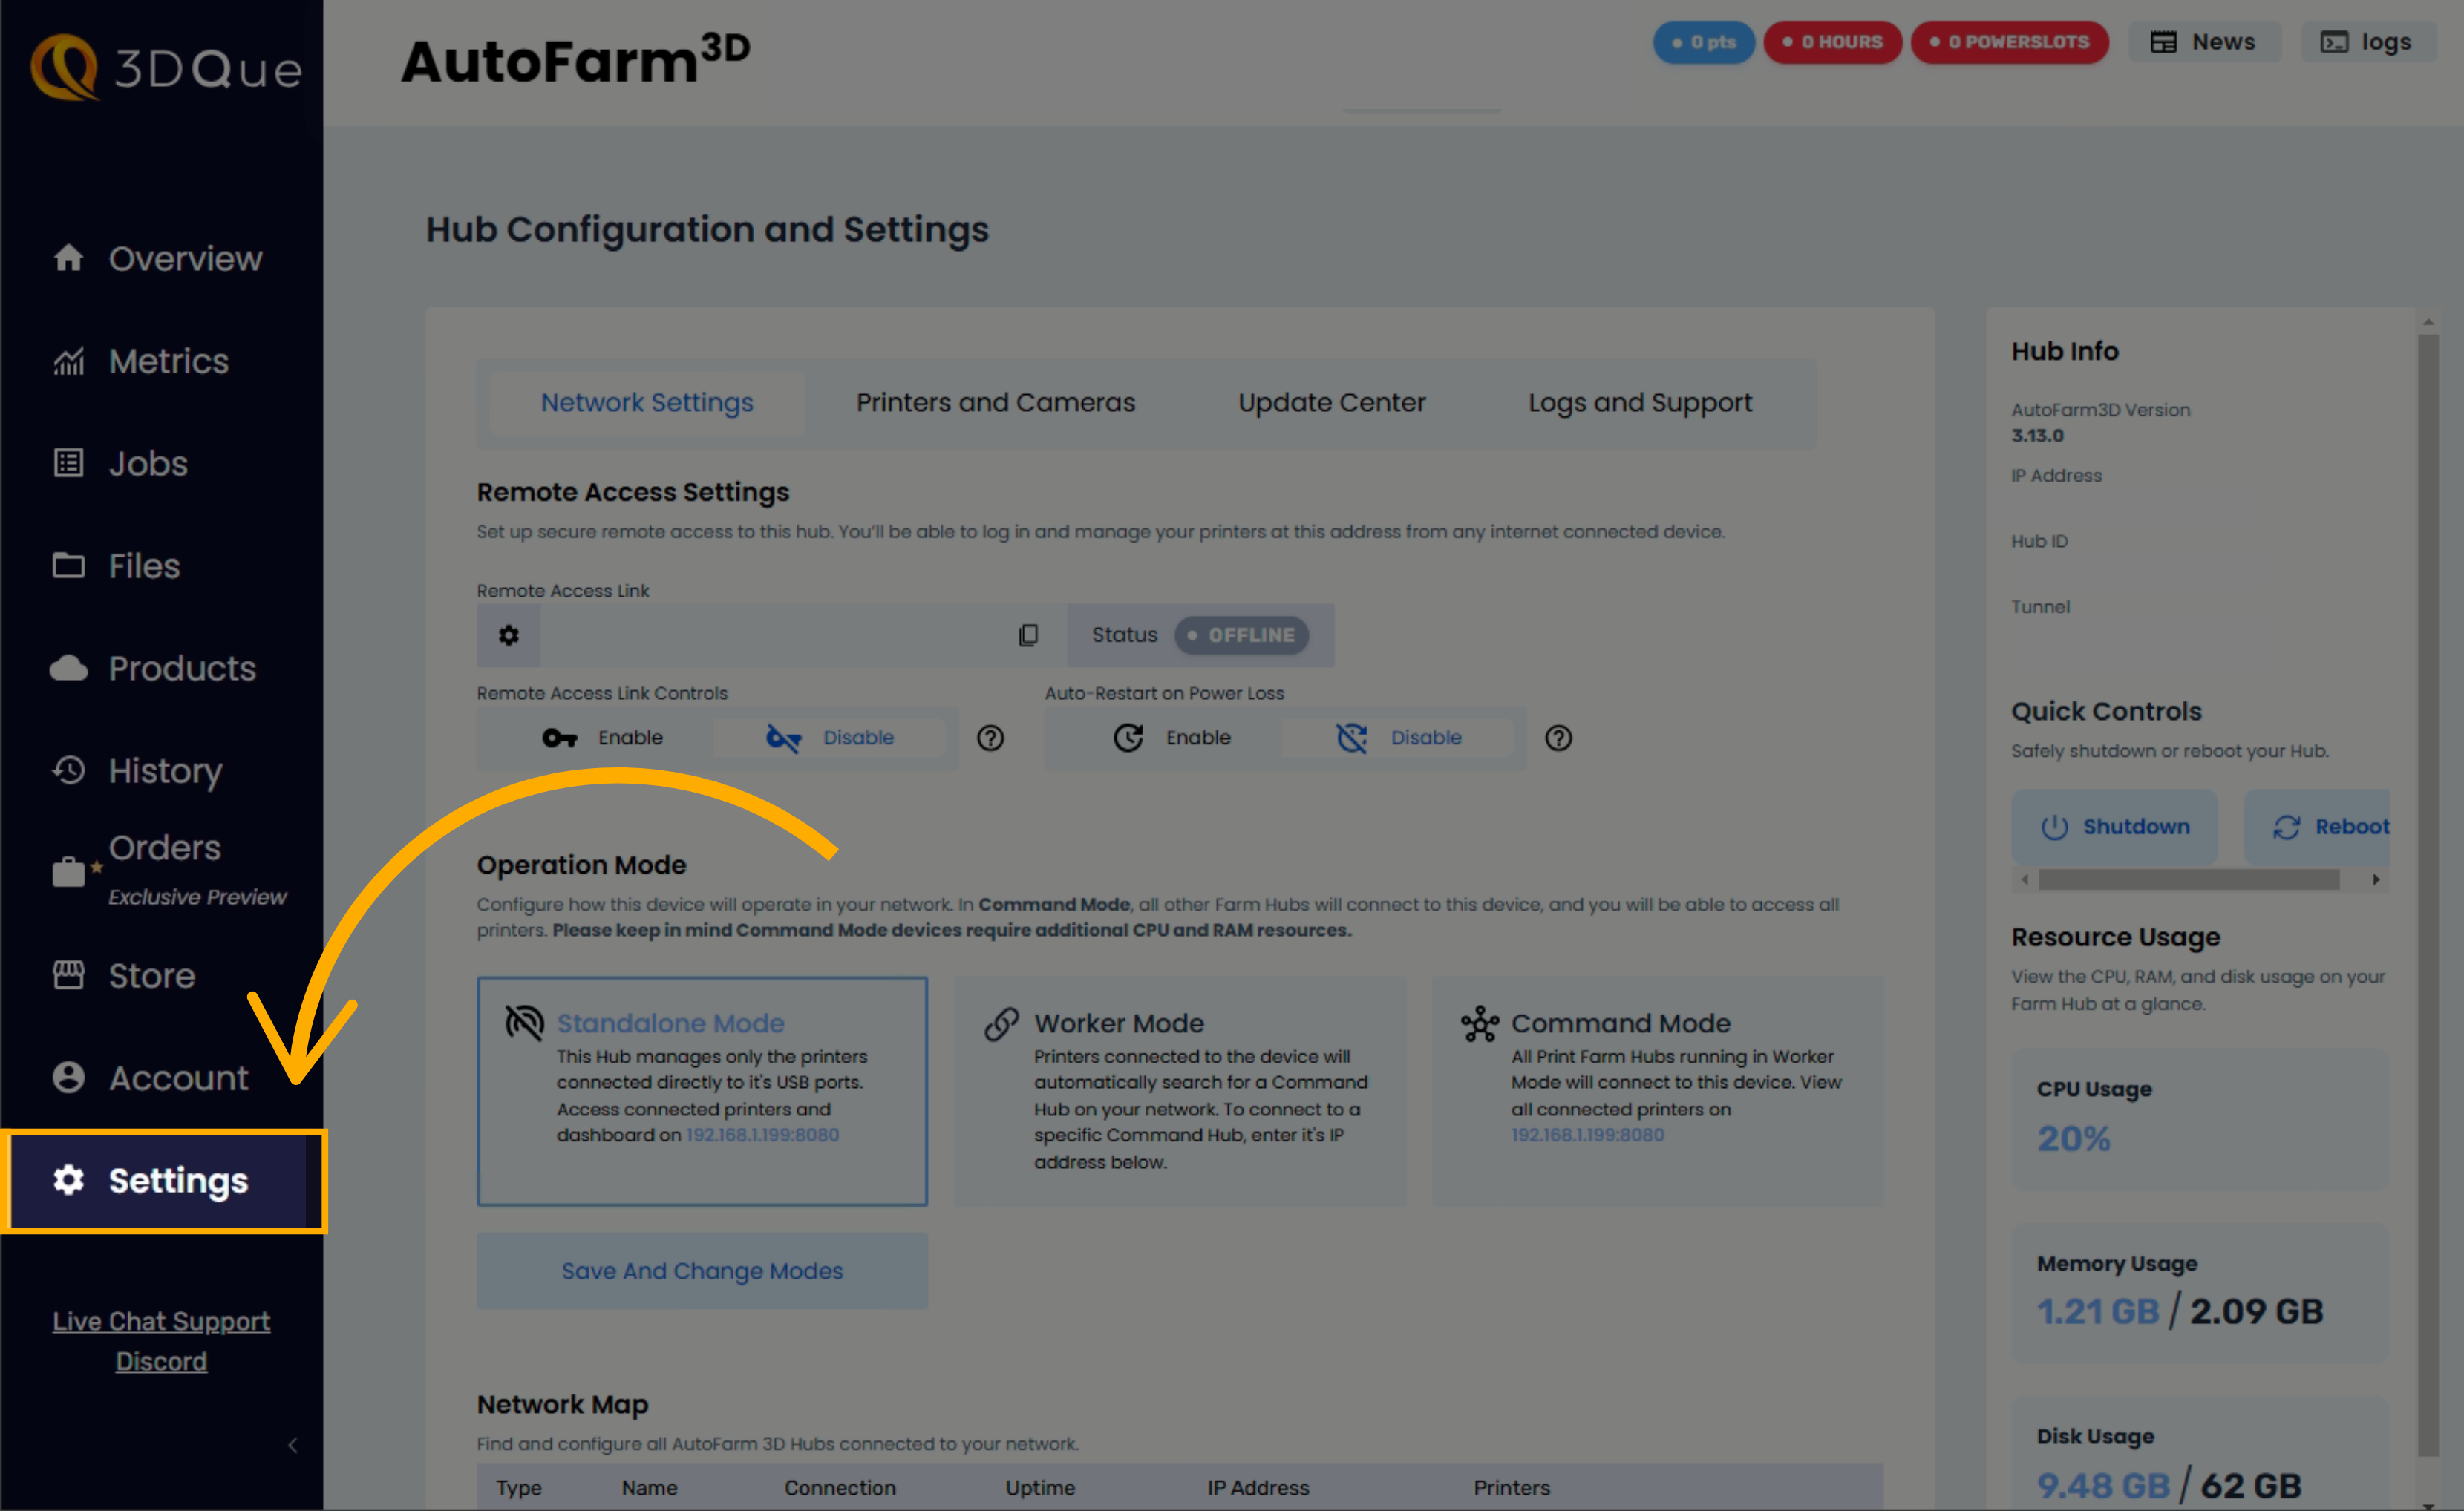Enable the remote access link
Viewport: 2464px width, 1511px height.
point(603,738)
